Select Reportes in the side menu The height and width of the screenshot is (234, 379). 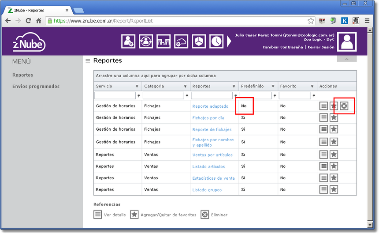22,75
